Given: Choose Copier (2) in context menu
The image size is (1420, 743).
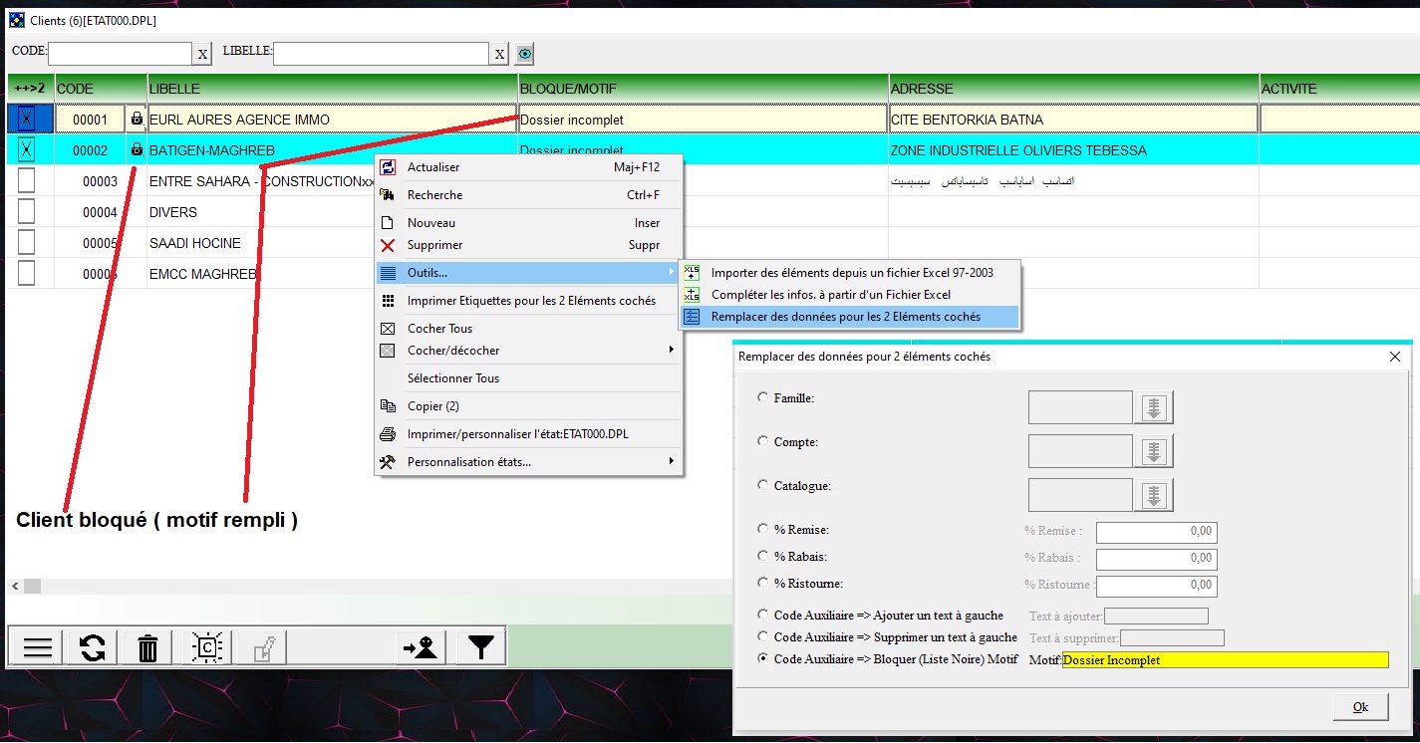Looking at the screenshot, I should click(529, 406).
